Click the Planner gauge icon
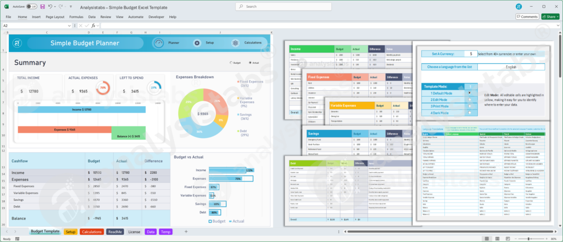The image size is (563, 242). tap(159, 43)
